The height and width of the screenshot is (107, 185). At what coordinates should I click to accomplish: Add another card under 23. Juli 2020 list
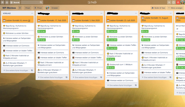[x=120, y=85]
